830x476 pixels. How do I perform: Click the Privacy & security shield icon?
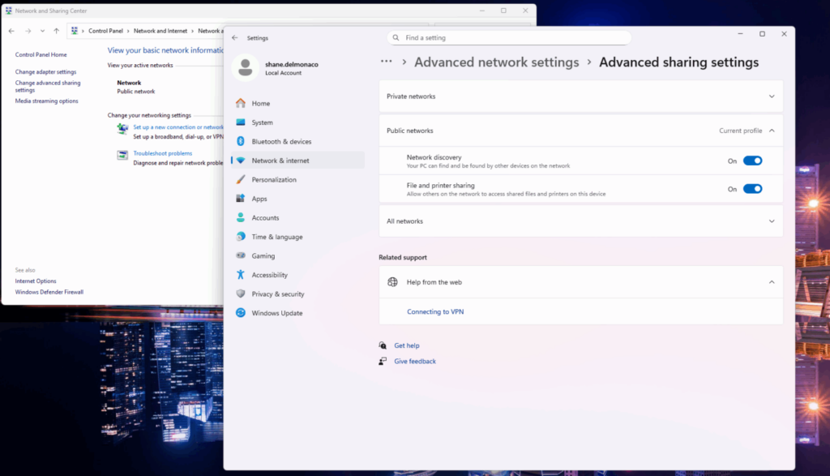click(241, 294)
